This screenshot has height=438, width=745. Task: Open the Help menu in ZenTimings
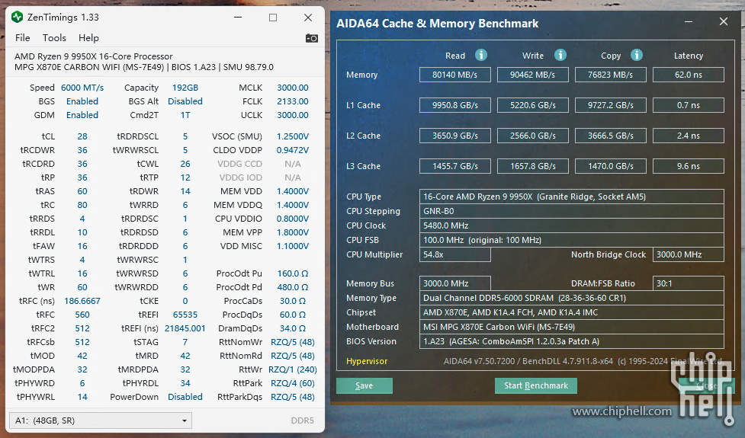click(x=88, y=38)
